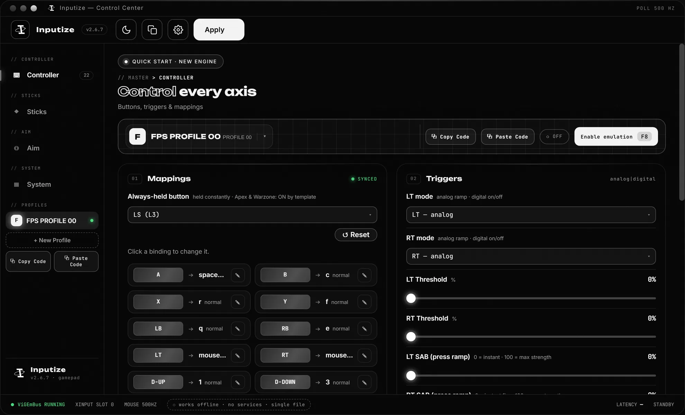Edit the D-DOWN binding pencil icon
Viewport: 685px width, 415px height.
coord(364,382)
